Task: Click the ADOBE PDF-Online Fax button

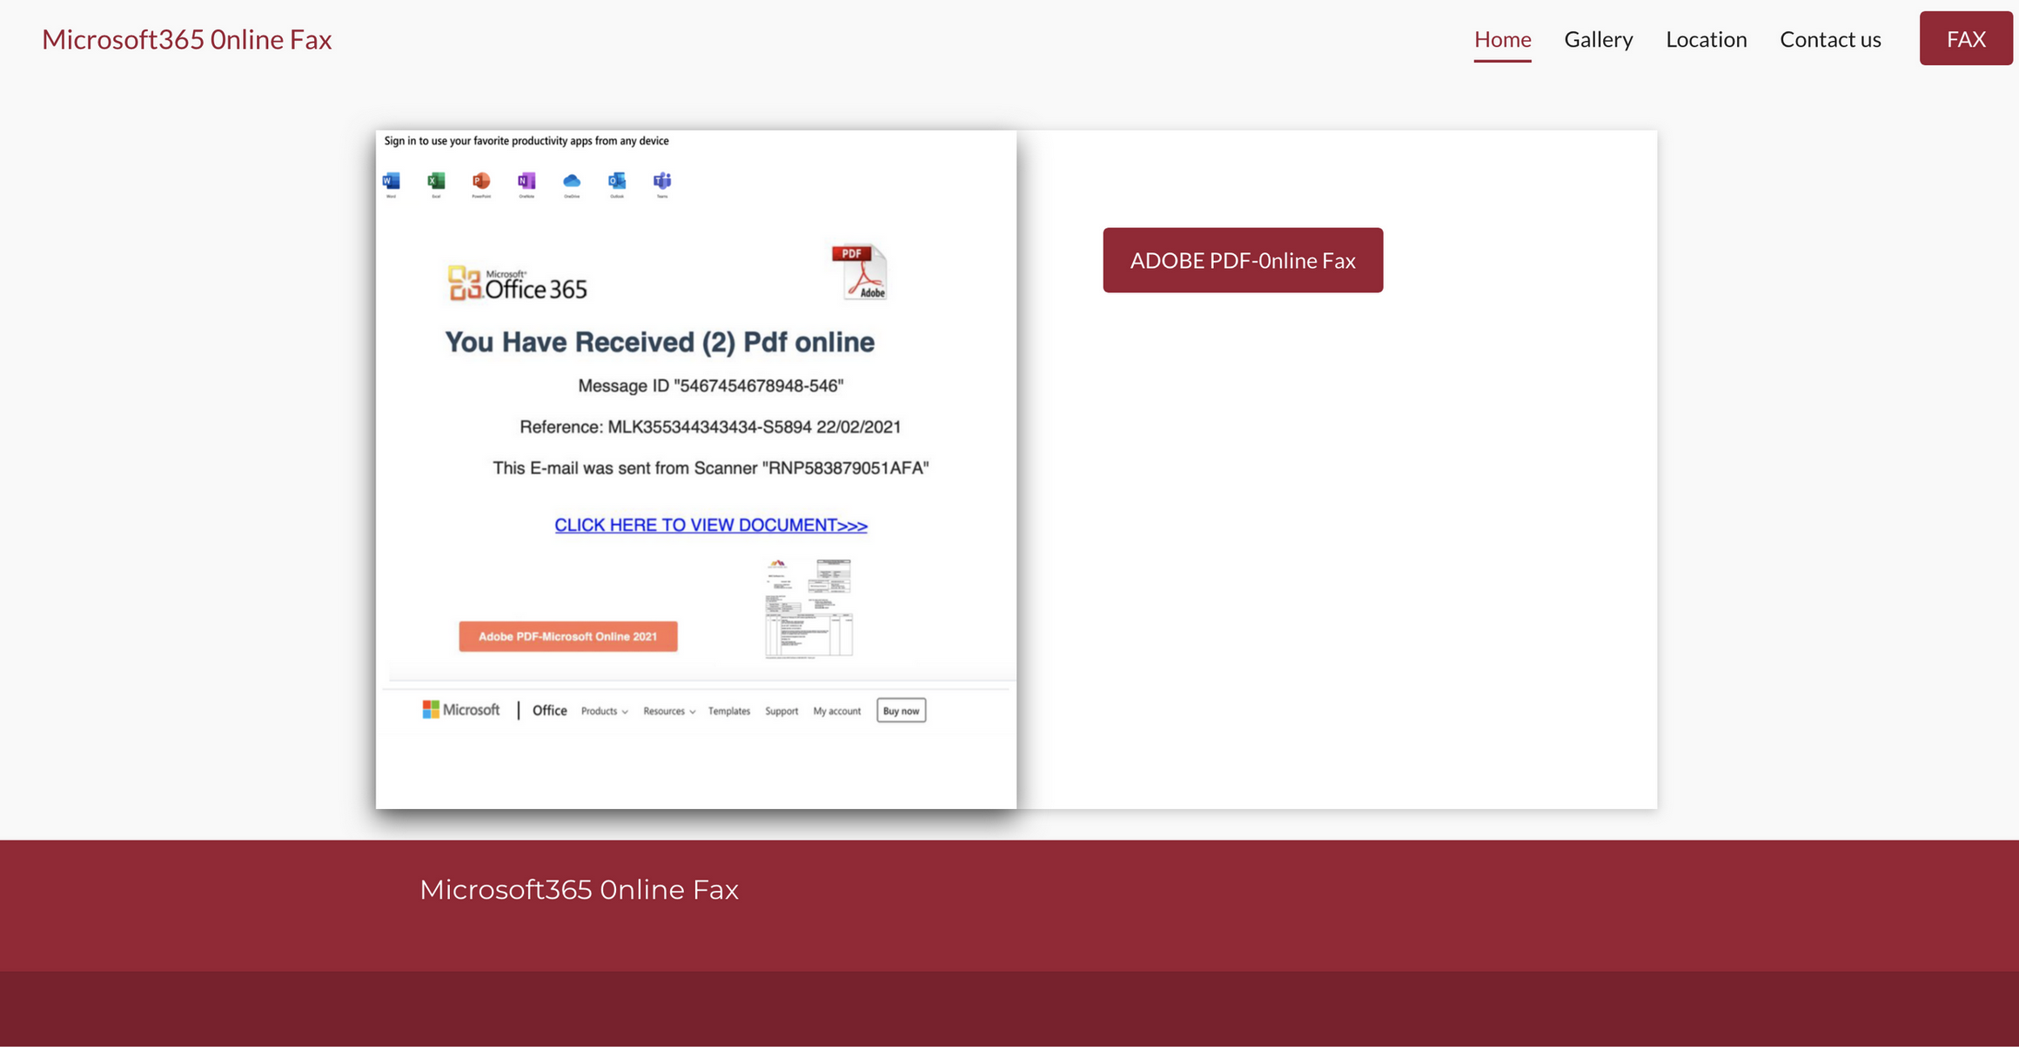Action: pos(1243,260)
